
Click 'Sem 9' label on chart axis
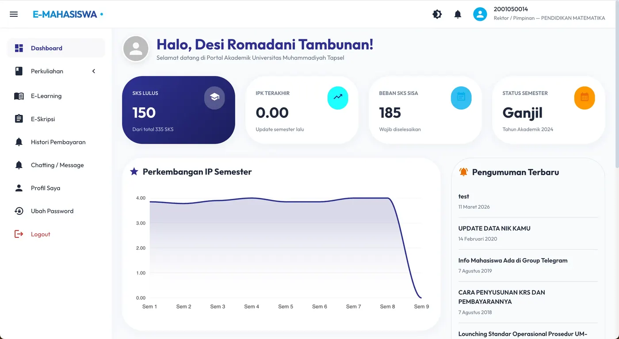[421, 306]
